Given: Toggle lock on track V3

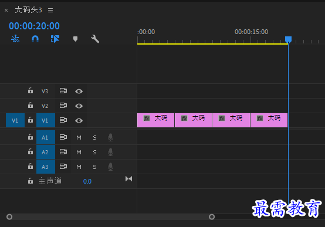Looking at the screenshot, I should pos(31,90).
